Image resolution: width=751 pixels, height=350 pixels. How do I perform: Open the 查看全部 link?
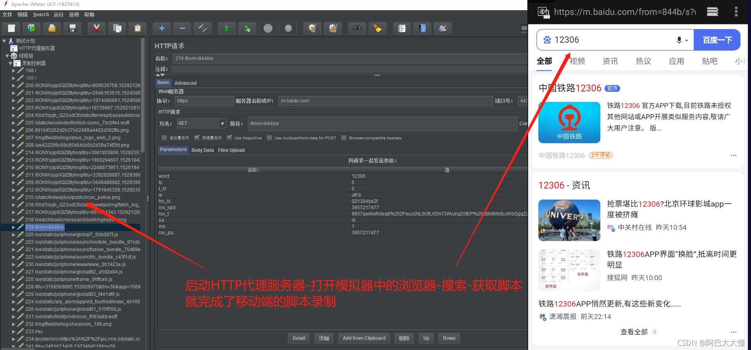point(638,332)
